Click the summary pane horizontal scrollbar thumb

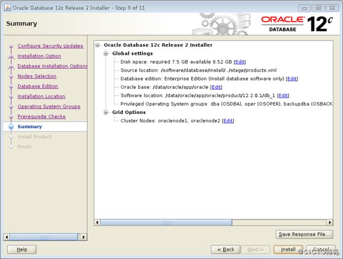coord(166,223)
